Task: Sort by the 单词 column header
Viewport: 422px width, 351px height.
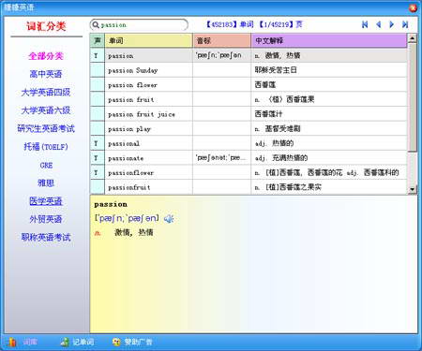Action: point(148,40)
